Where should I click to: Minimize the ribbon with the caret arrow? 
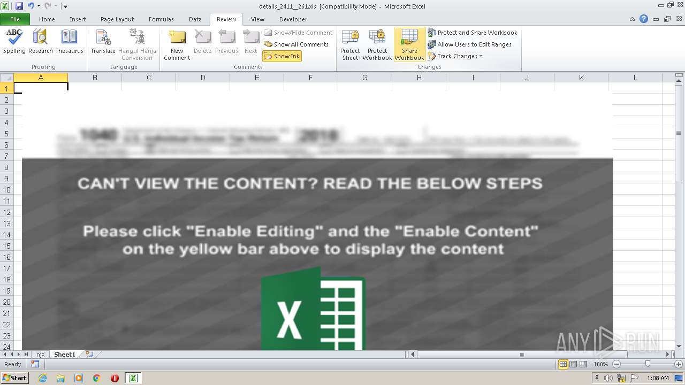633,19
